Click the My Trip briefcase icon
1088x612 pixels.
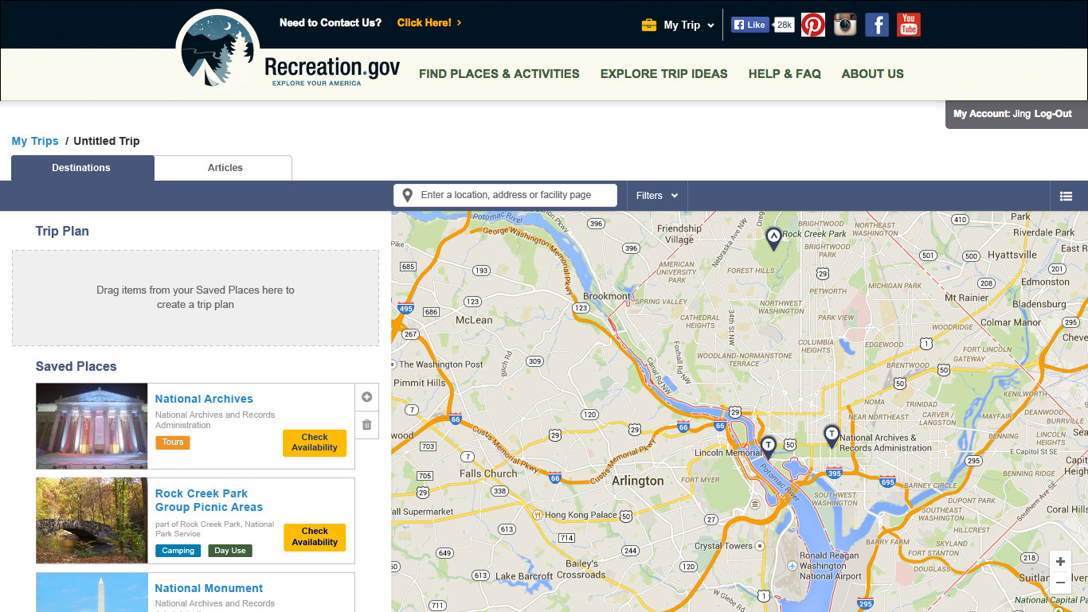[x=649, y=25]
